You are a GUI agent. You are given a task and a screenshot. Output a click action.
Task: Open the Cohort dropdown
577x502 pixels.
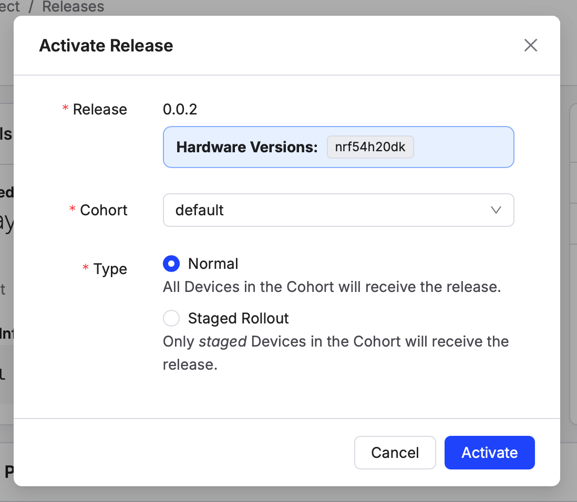click(338, 210)
